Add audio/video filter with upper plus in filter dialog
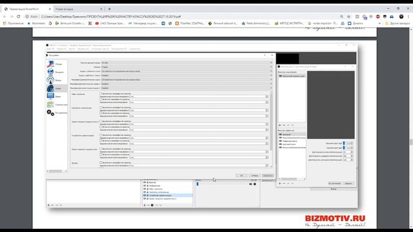This screenshot has width=413, height=232. 279,125
